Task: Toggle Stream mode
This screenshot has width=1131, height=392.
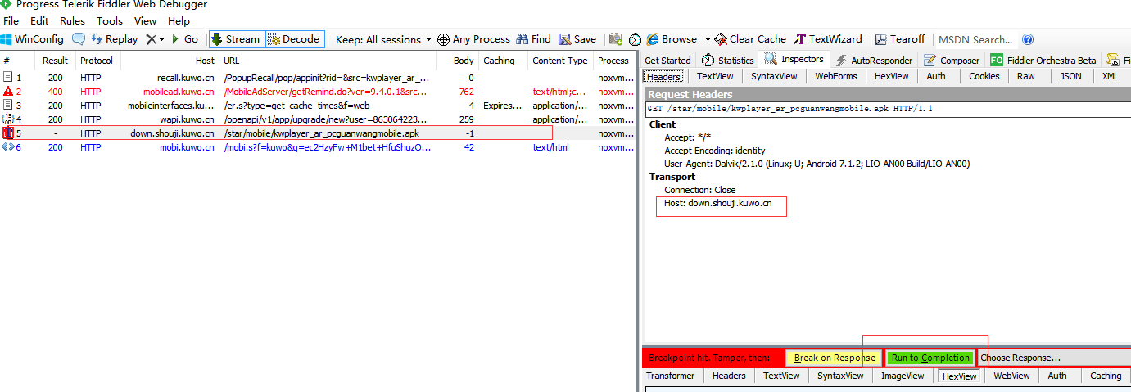Action: click(x=236, y=39)
